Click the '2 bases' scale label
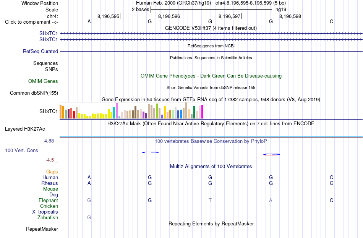The height and width of the screenshot is (238, 363). tap(141, 10)
